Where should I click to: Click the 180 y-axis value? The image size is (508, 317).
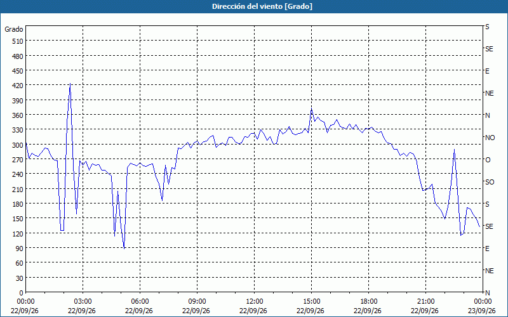point(18,204)
